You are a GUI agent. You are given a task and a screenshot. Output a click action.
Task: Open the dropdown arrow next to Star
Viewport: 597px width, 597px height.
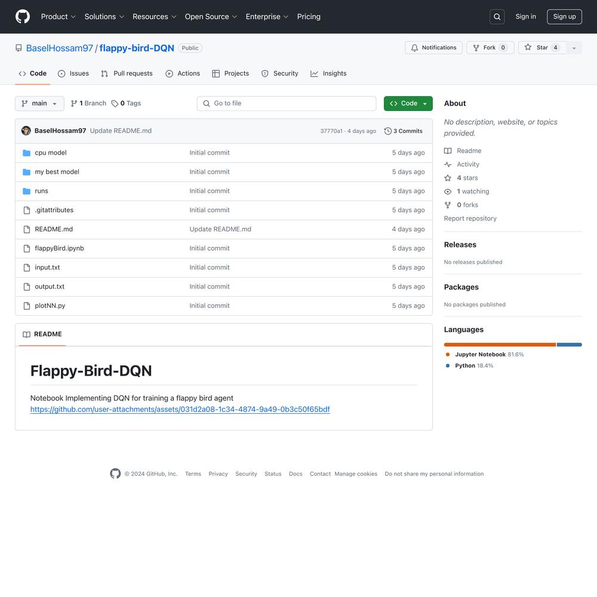click(574, 48)
